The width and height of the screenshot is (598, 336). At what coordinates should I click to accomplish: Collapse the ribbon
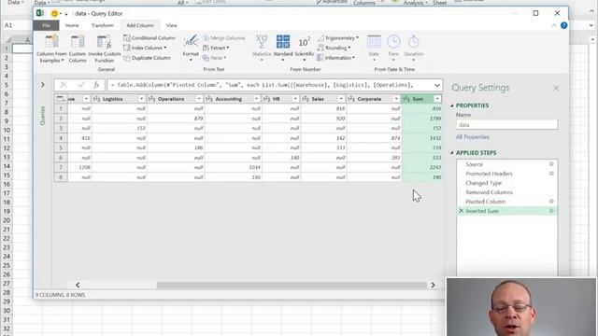(554, 25)
